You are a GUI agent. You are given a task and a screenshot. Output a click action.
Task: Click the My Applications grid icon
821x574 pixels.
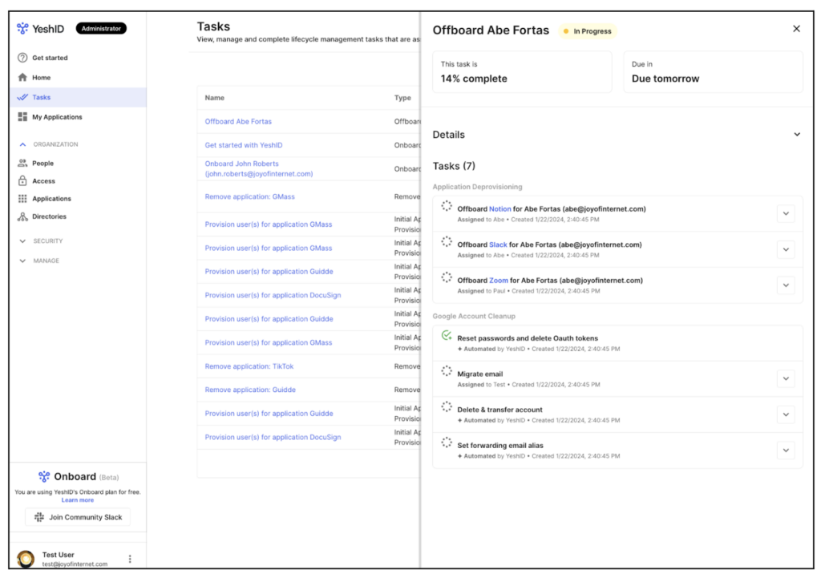[x=22, y=117]
